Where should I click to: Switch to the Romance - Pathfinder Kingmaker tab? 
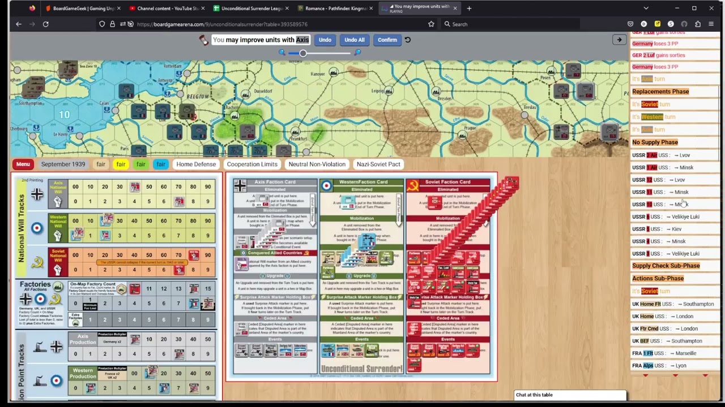coord(334,8)
